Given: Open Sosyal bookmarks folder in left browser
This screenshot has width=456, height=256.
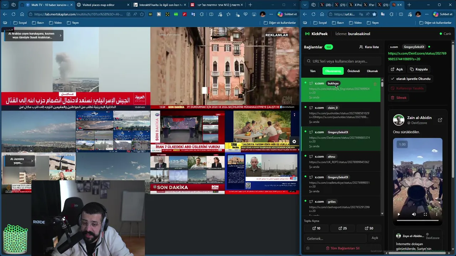Looking at the screenshot, I should point(20,23).
